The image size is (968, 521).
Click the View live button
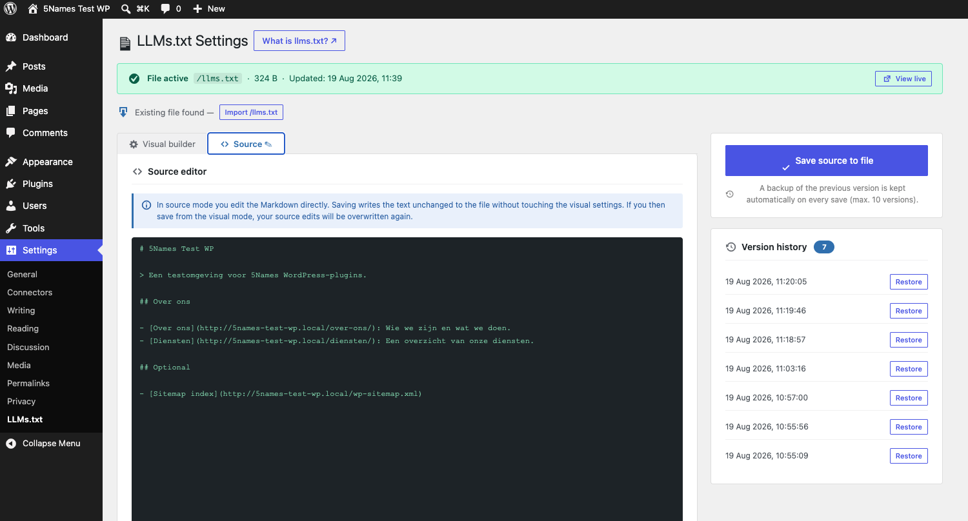[x=903, y=79]
